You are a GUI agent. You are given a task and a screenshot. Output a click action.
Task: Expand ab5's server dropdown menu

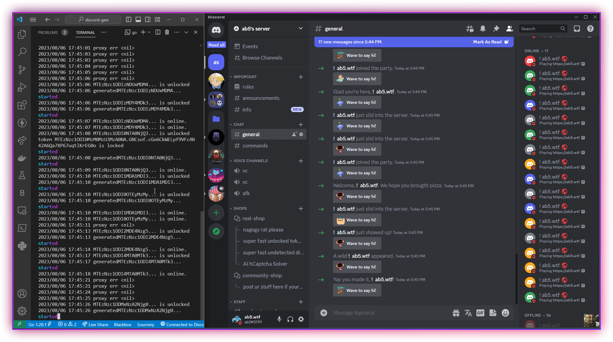pos(301,28)
